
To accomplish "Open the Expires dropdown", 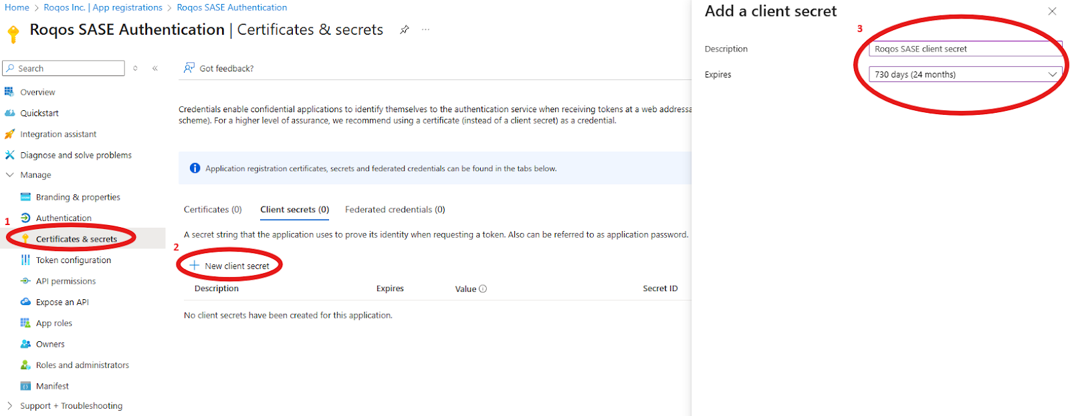I will 965,74.
